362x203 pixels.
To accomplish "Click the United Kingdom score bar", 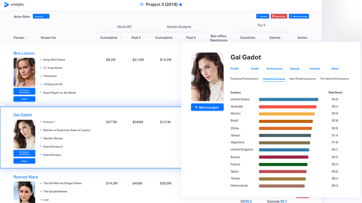I will pos(284,150).
